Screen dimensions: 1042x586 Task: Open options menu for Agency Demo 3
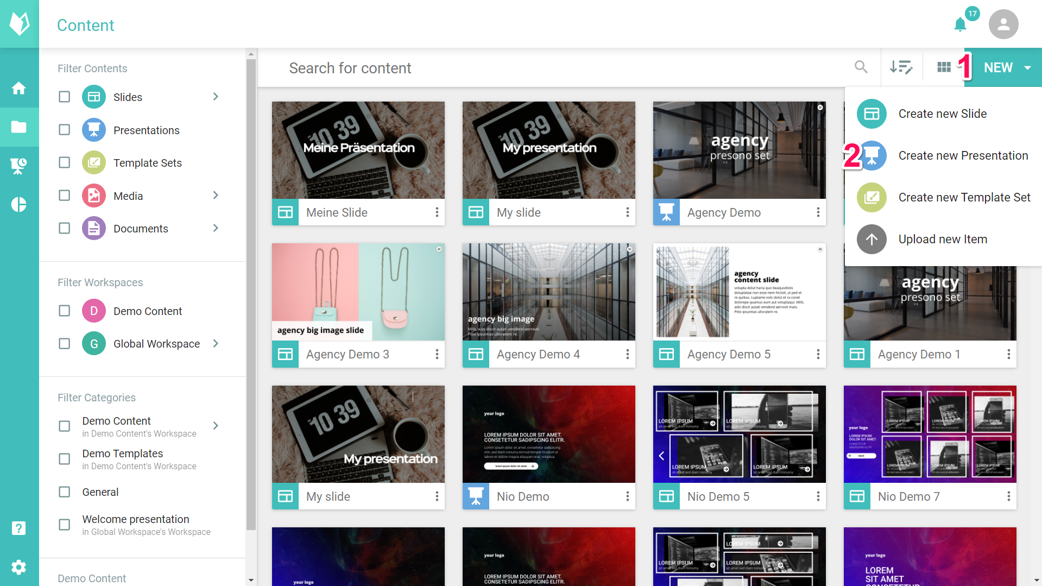click(x=437, y=354)
